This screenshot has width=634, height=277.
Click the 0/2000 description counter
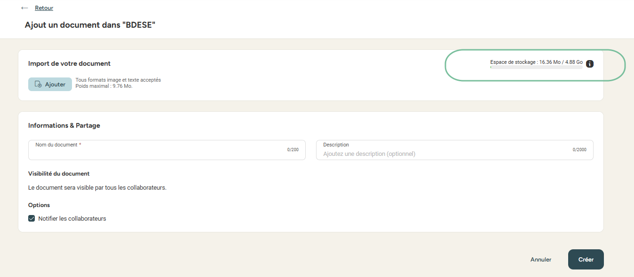579,150
